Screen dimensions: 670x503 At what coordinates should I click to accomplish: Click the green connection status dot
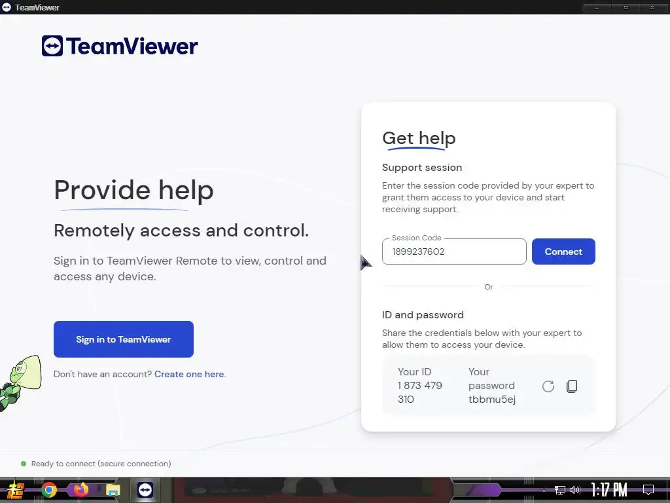24,464
